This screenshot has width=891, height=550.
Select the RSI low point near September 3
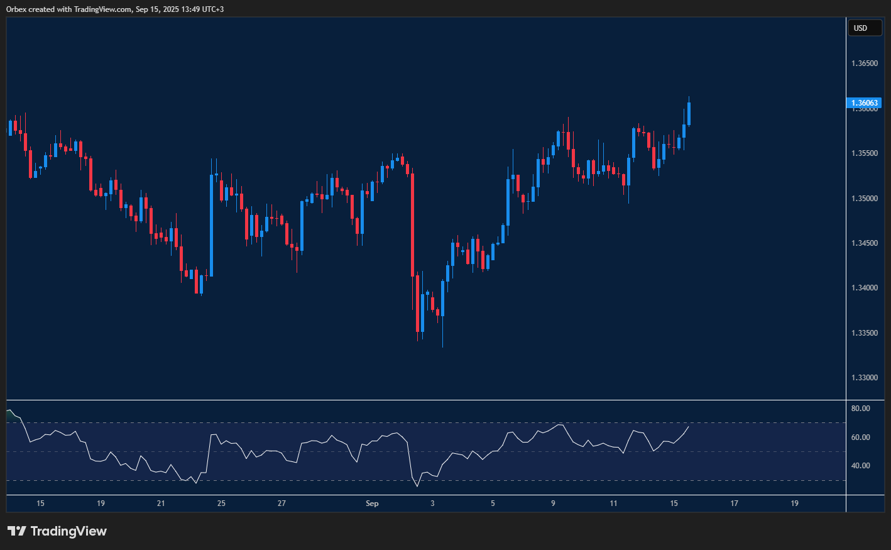click(418, 487)
